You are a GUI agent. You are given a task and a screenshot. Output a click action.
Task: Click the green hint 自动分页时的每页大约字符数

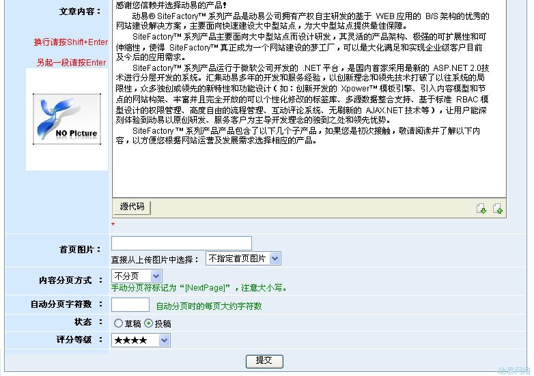point(209,306)
